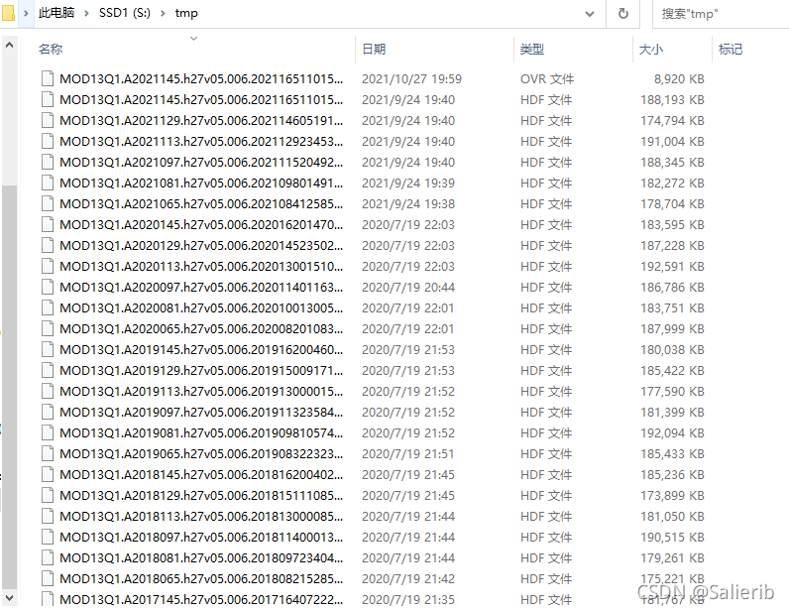This screenshot has height=610, width=789.
Task: Click the scrollbar up arrow in navigation pane
Action: [9, 46]
